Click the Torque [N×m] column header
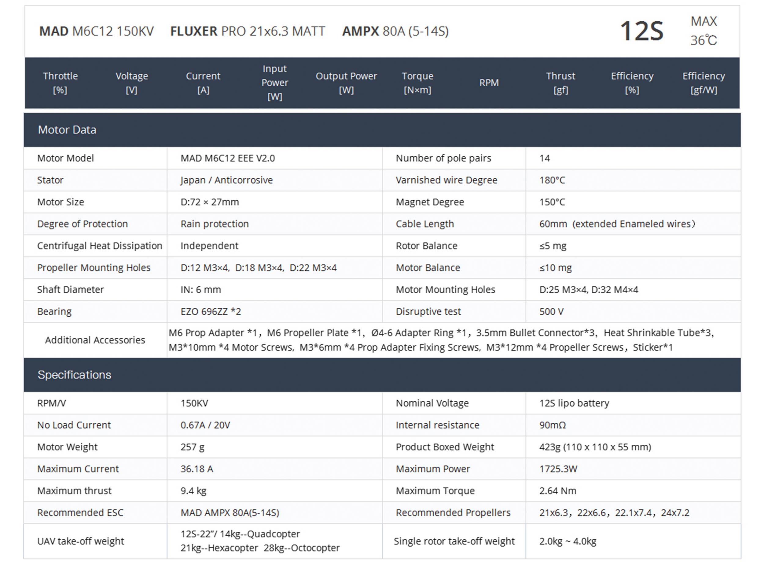The image size is (764, 572). pyautogui.click(x=417, y=83)
